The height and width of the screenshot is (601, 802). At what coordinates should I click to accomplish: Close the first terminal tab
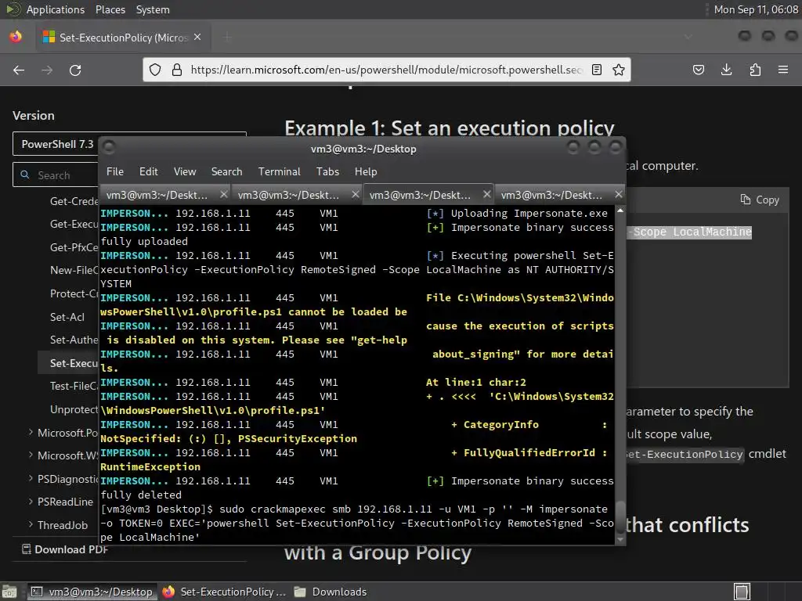pyautogui.click(x=223, y=194)
